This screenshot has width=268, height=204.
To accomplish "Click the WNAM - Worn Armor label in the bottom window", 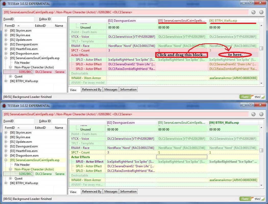I will (86, 180).
